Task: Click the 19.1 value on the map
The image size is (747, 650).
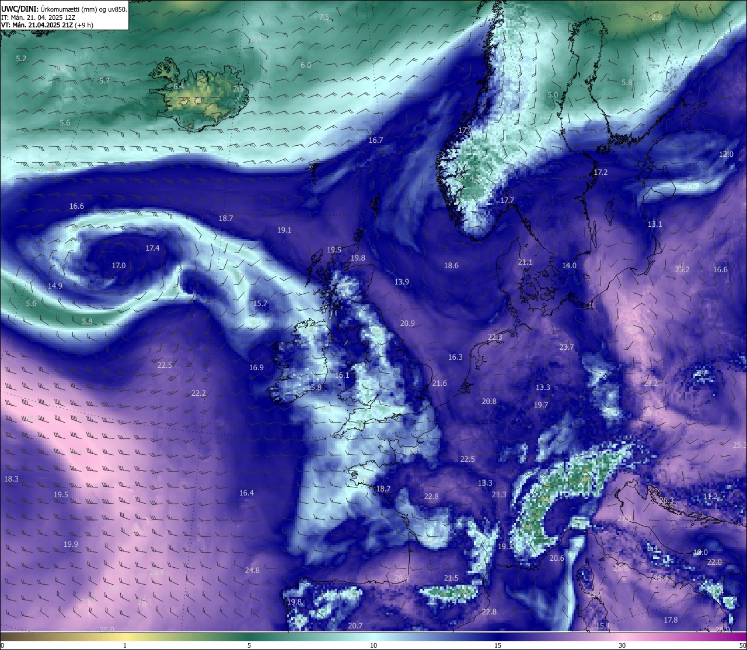Action: 284,230
